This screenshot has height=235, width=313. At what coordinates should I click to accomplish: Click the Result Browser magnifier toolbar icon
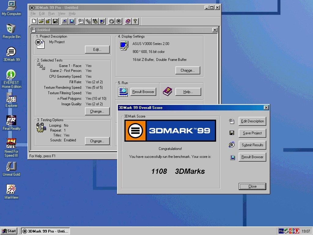72,21
